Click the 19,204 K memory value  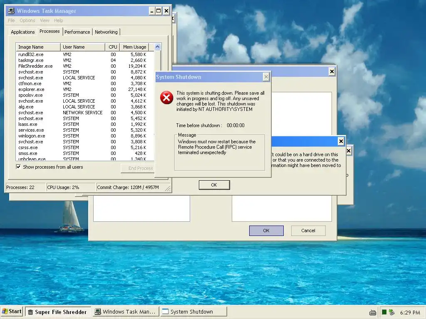click(137, 66)
